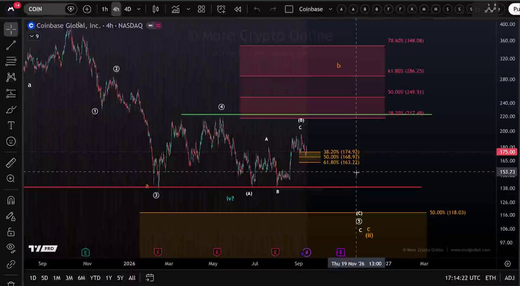Toggle stay in drawing mode
This screenshot has height=286, width=520.
(11, 216)
